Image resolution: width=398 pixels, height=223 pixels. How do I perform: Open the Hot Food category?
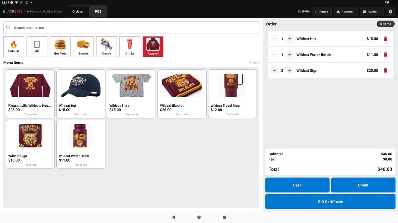(60, 47)
